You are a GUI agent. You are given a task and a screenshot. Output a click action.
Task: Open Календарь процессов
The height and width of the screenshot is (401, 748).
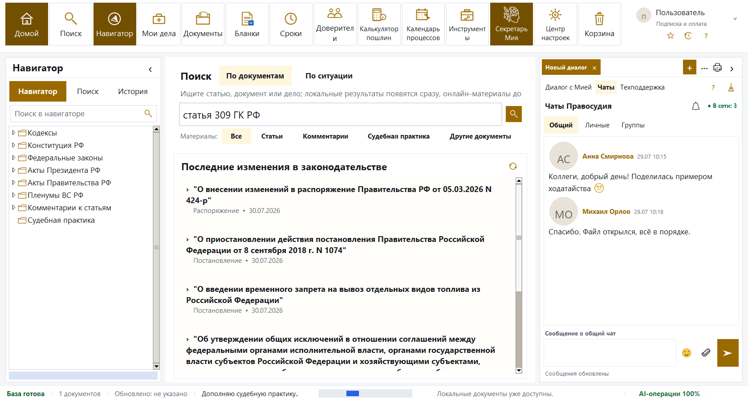click(423, 24)
